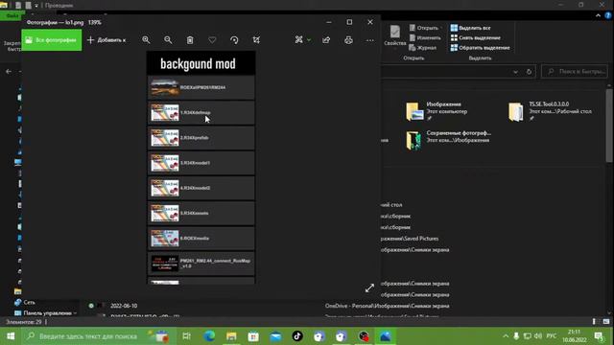Rotate the photo
This screenshot has width=614, height=345.
pos(234,40)
